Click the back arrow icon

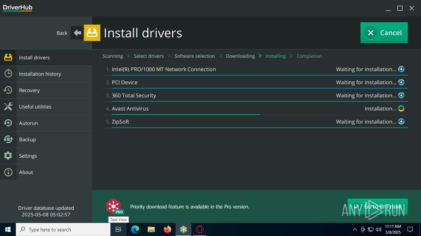77,33
